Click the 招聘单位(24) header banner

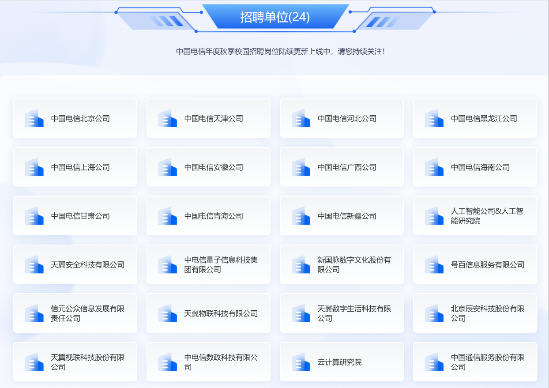tap(275, 17)
